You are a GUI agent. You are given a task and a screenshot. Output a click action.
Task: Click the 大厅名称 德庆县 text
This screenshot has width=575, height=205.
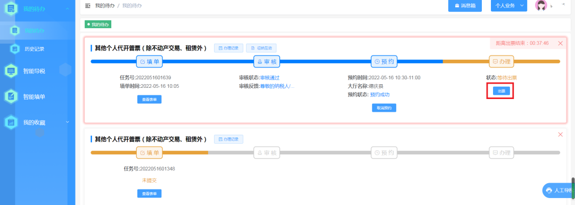pyautogui.click(x=366, y=86)
